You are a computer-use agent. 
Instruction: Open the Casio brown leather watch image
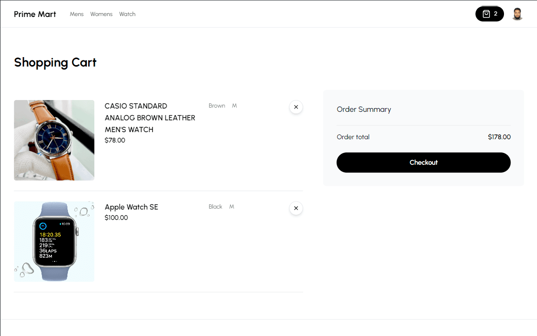click(x=54, y=140)
